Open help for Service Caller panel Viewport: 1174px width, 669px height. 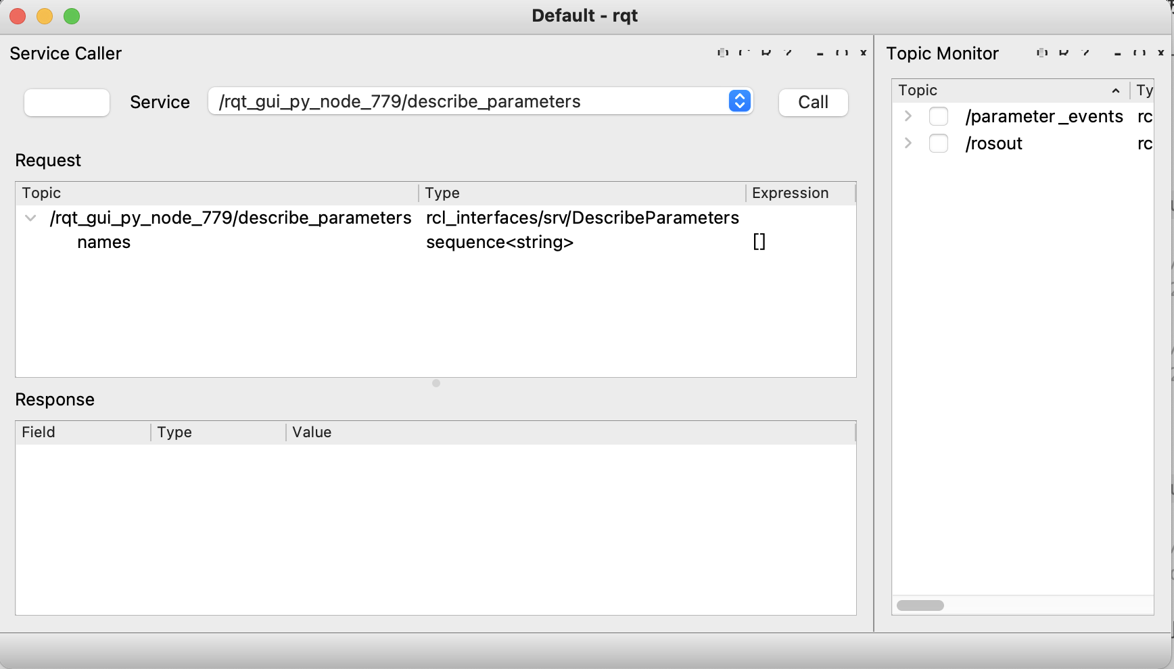click(788, 53)
